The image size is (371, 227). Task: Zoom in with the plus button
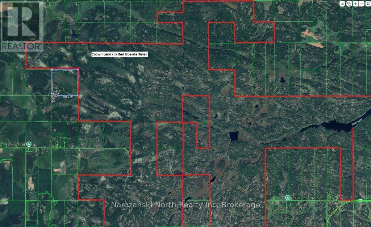[x=356, y=4]
